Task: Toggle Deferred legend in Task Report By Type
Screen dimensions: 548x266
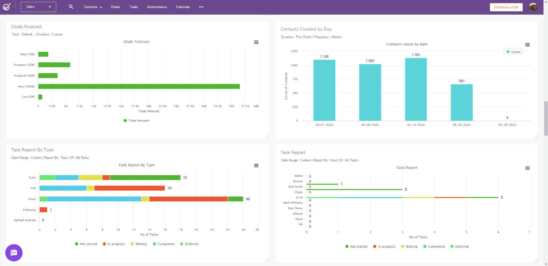Action: coord(189,244)
